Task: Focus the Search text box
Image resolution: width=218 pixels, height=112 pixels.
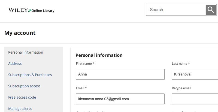Action: (x=176, y=10)
